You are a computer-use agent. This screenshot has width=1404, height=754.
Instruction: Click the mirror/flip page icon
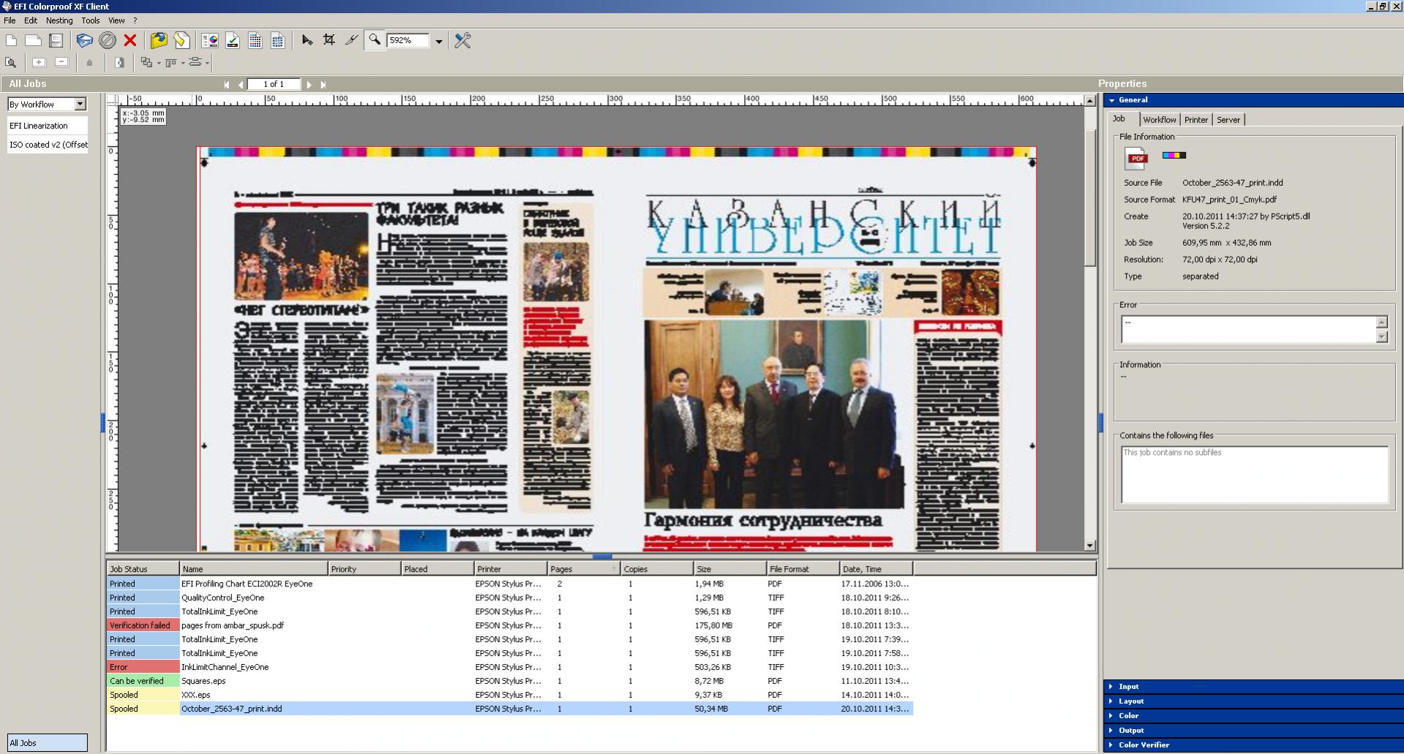[x=119, y=63]
